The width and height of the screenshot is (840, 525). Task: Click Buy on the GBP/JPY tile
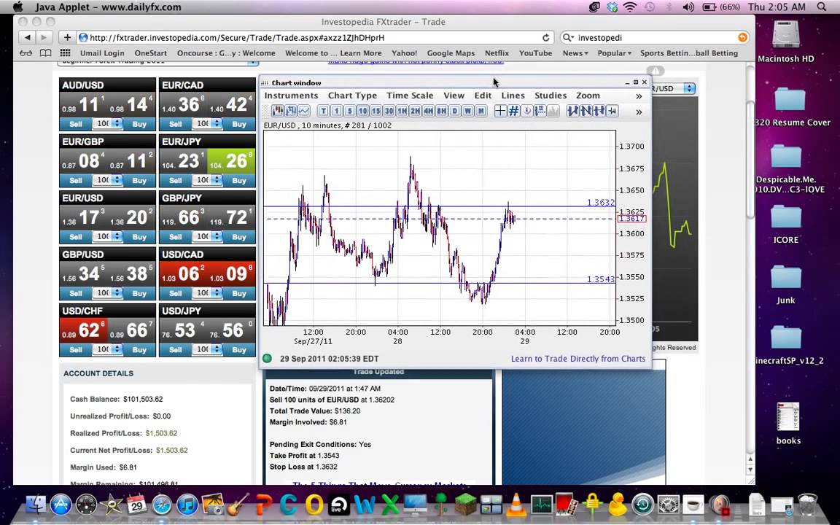coord(239,237)
